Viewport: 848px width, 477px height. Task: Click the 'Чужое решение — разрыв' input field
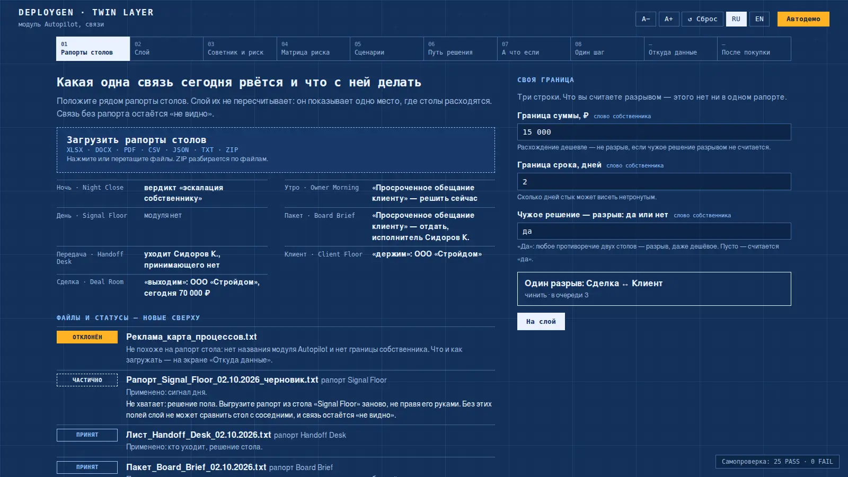point(654,231)
